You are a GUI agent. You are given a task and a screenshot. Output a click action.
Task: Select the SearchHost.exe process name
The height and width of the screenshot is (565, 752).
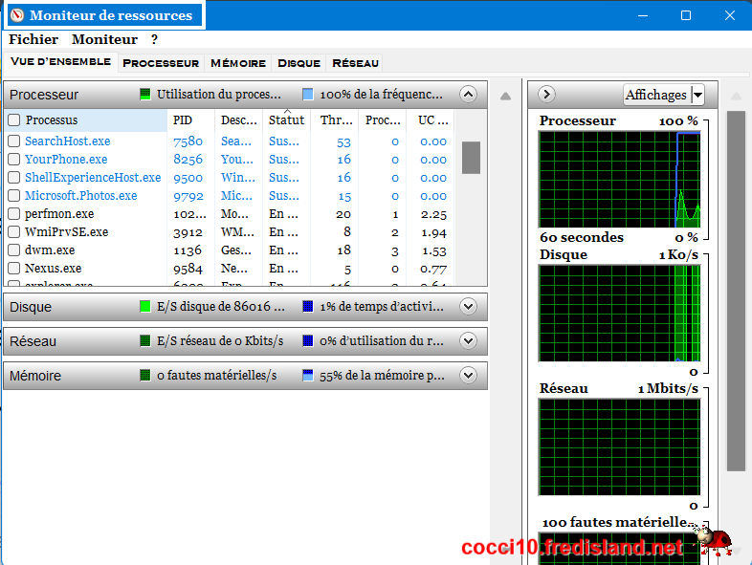pyautogui.click(x=68, y=141)
